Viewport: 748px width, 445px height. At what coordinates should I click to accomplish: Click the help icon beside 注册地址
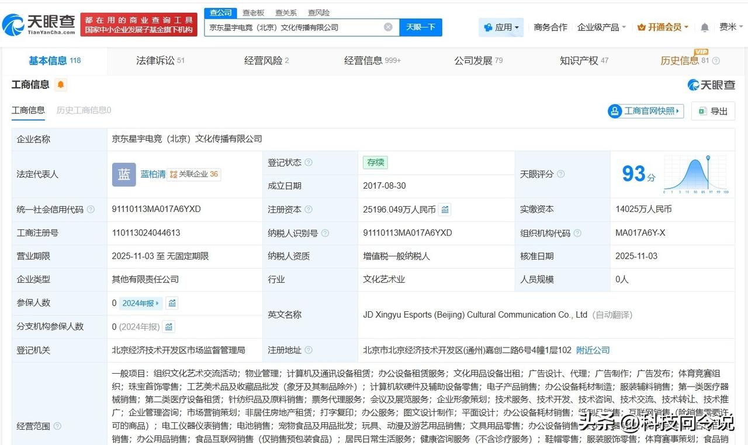[x=309, y=350]
